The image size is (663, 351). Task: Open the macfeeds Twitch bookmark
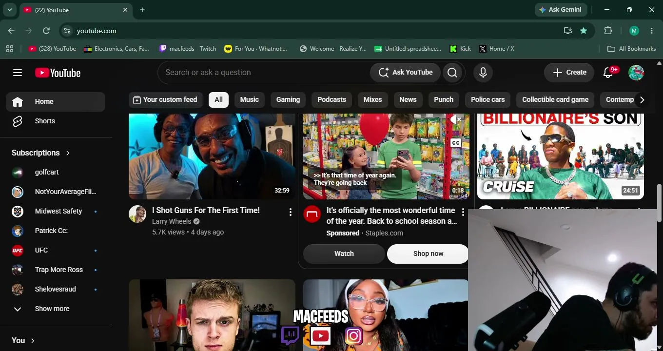(188, 49)
